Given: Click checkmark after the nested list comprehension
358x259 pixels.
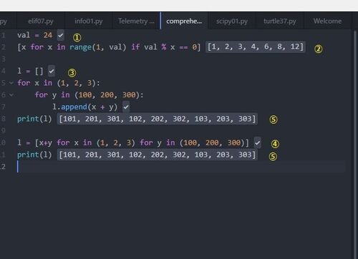Looking at the screenshot, I should 257,143.
